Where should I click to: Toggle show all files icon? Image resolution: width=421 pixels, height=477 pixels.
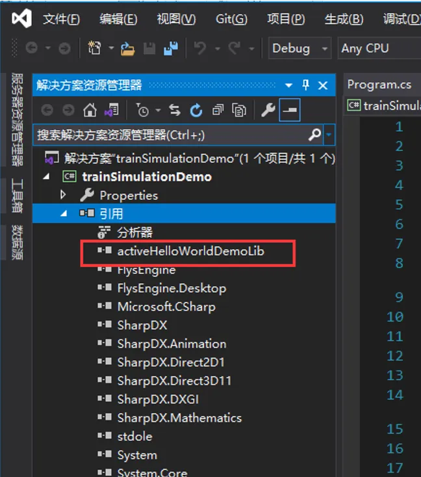click(239, 110)
